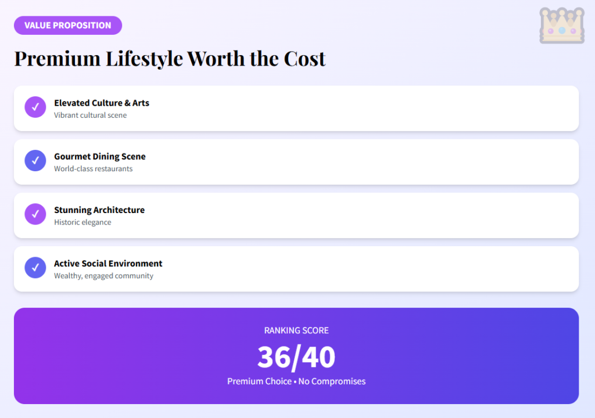
Task: Select the Elevated Culture & Arts title
Action: pos(102,103)
